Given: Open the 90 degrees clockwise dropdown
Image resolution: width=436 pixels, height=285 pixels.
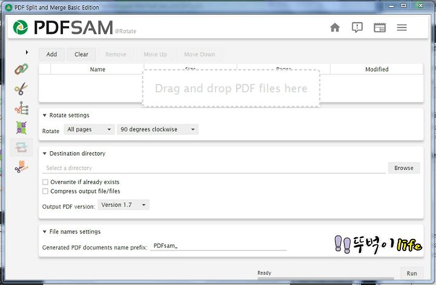Looking at the screenshot, I should pyautogui.click(x=157, y=129).
